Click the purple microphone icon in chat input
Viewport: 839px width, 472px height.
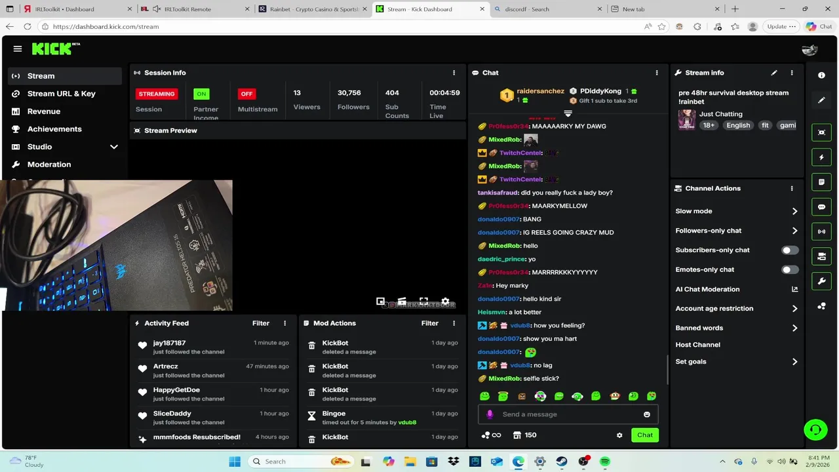(x=490, y=414)
